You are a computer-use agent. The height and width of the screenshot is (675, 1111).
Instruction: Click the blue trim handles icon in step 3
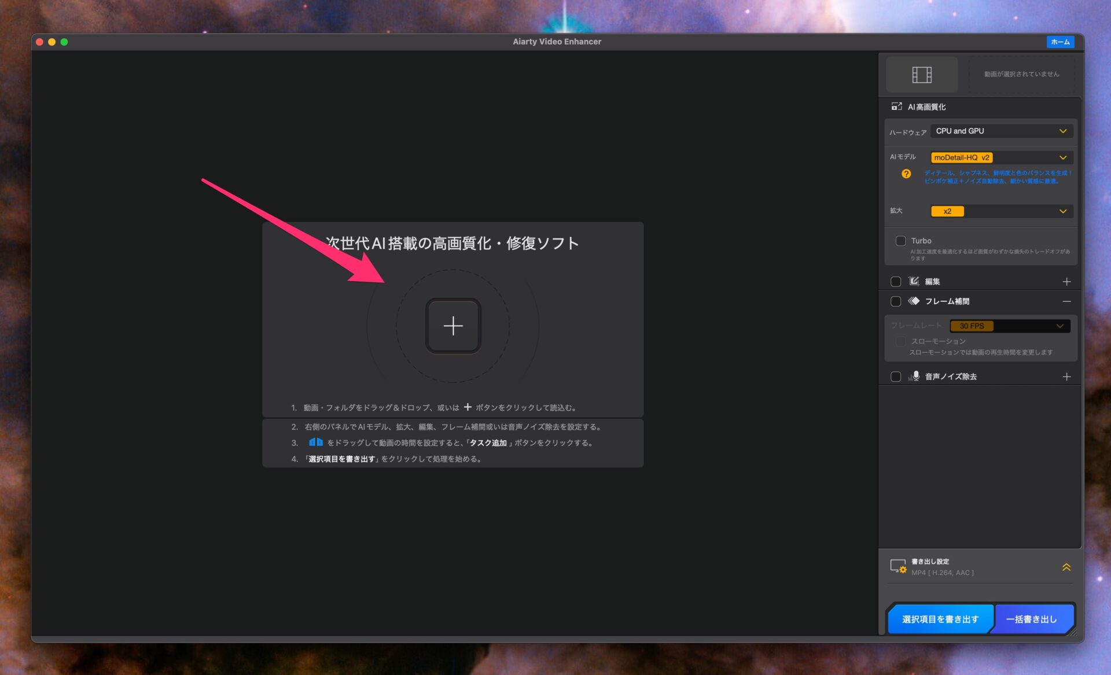[315, 442]
